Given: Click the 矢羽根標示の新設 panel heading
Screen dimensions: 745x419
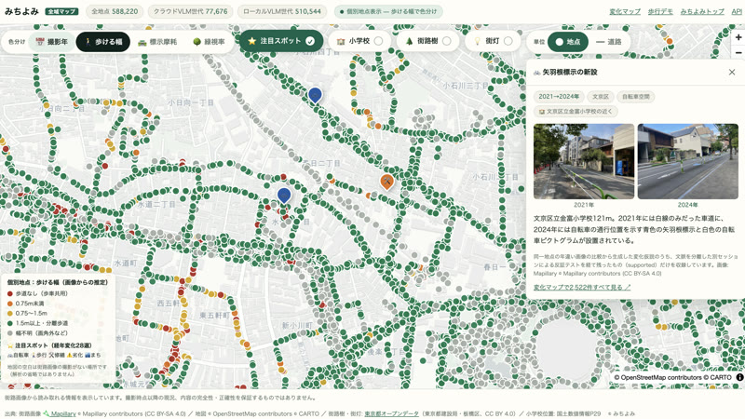Looking at the screenshot, I should point(570,73).
